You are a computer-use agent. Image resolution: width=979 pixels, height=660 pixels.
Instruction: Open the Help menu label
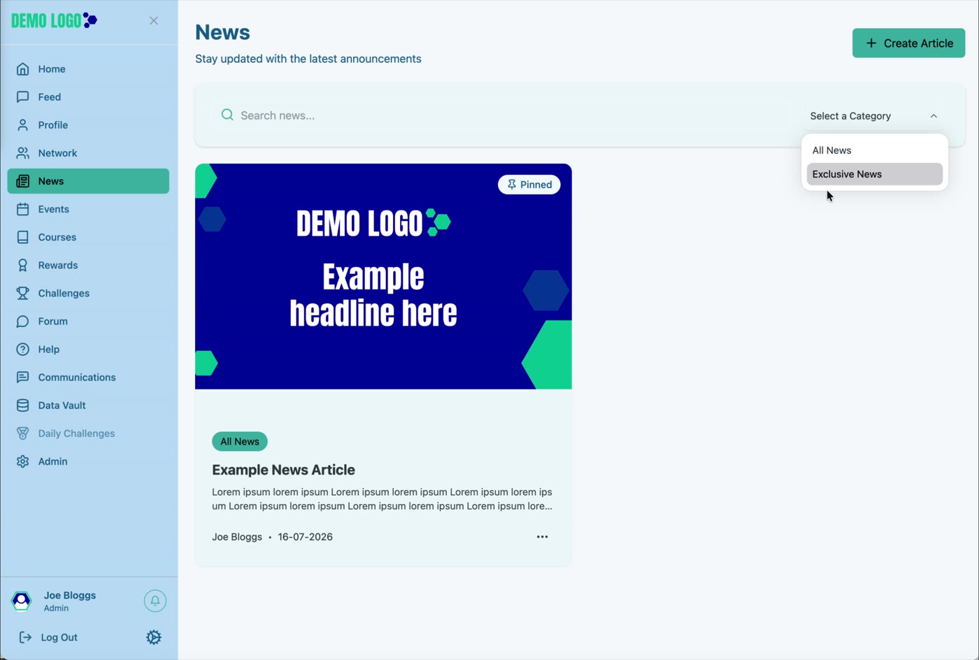click(x=49, y=349)
